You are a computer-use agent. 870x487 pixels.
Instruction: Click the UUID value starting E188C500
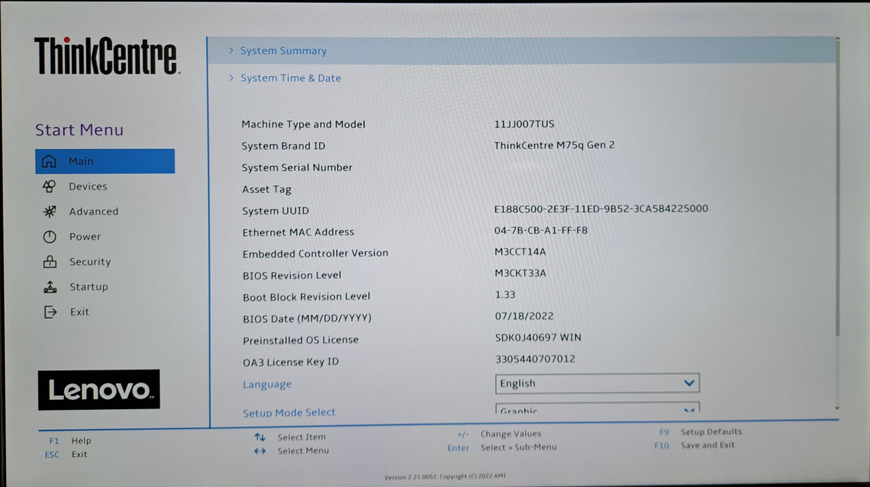tap(601, 209)
